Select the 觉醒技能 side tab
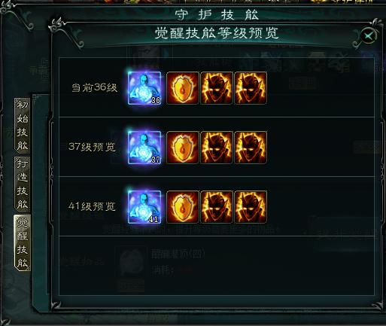Screen dimensions: 386x326 coord(23,242)
